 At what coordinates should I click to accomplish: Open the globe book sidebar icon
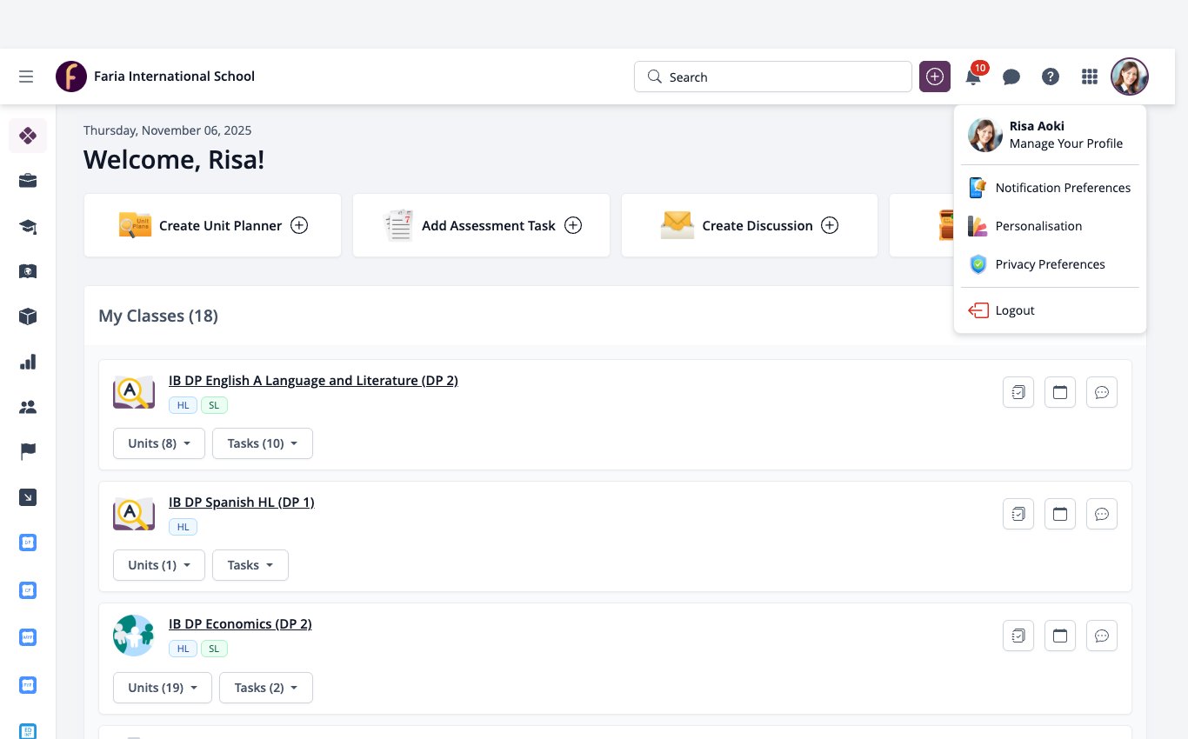pyautogui.click(x=28, y=271)
